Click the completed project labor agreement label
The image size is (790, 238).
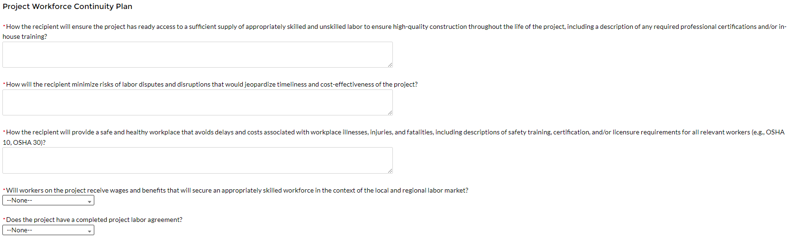coord(94,220)
